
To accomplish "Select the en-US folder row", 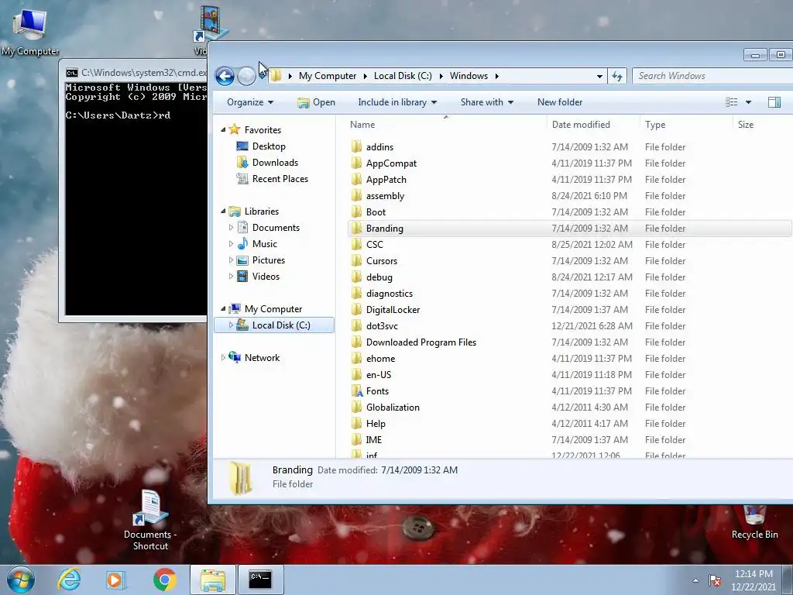I will click(570, 374).
